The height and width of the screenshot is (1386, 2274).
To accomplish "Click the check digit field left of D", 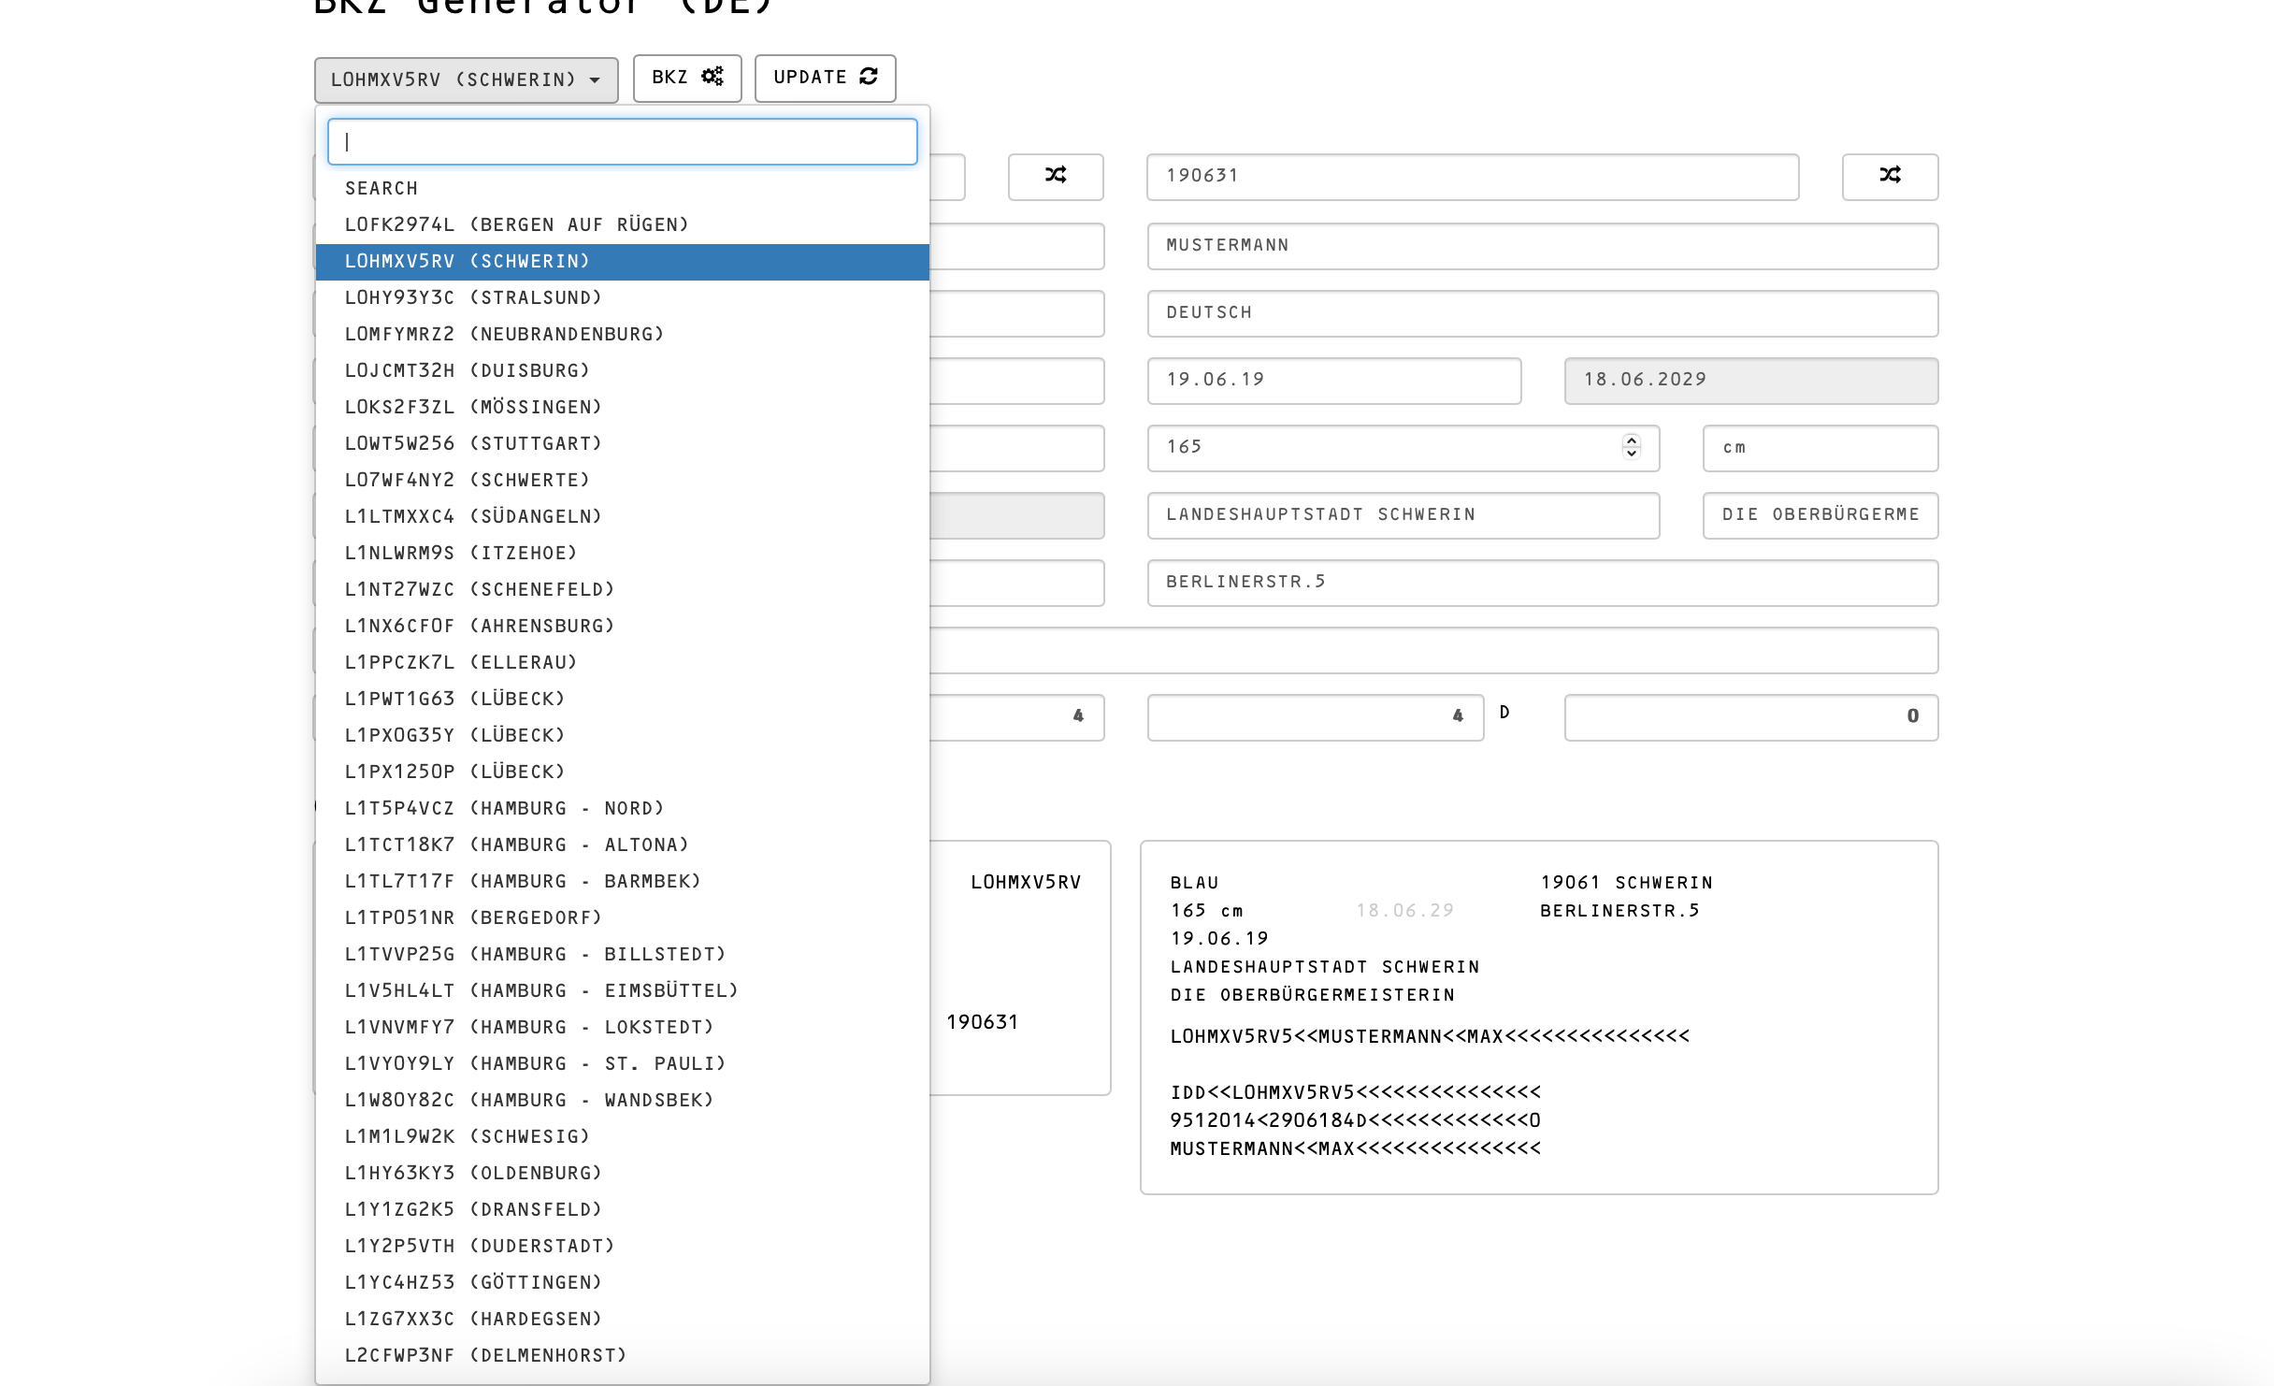I will [1316, 717].
